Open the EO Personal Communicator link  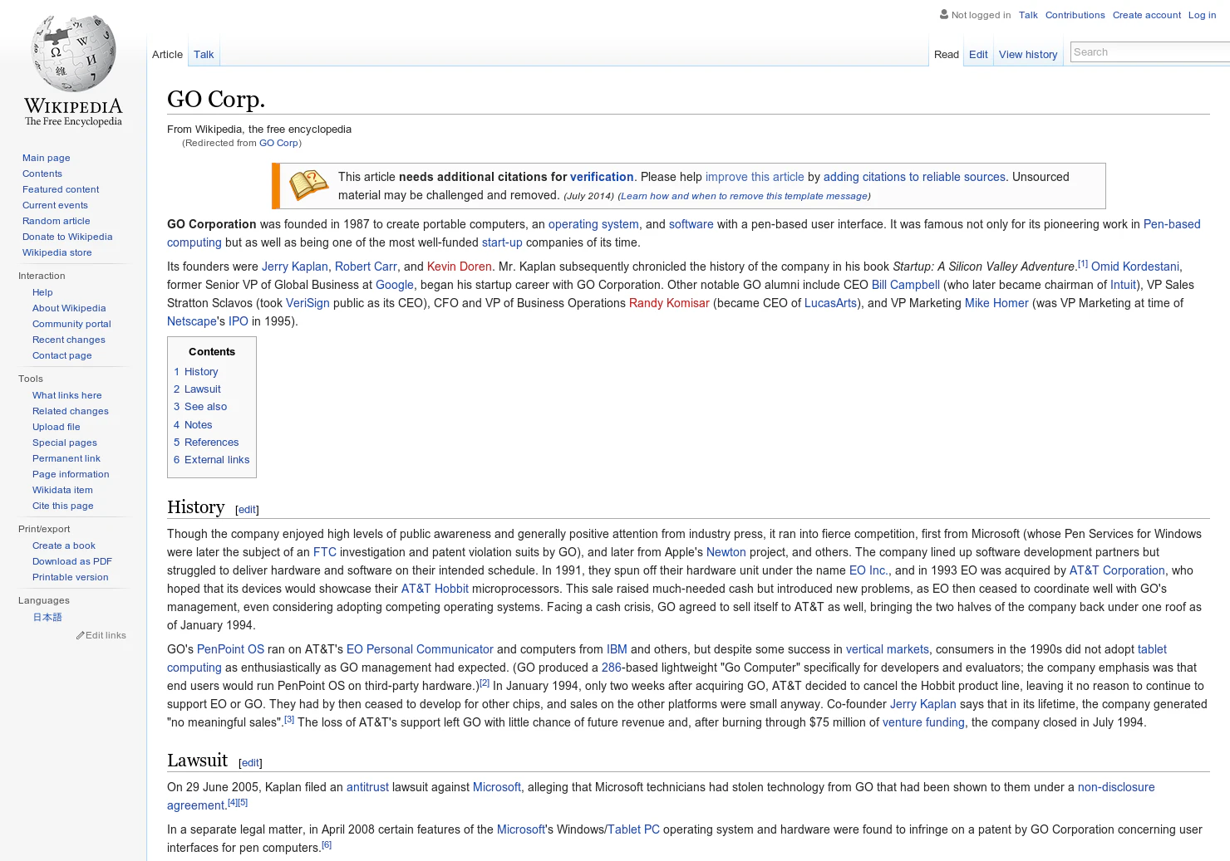tap(420, 649)
